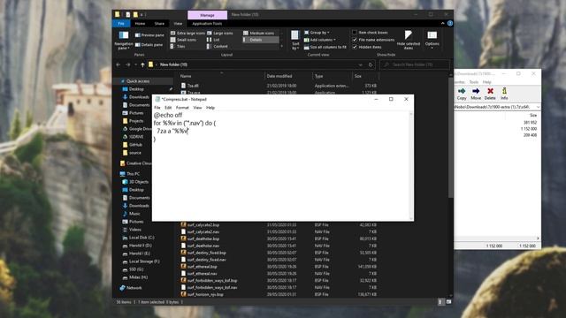Open recent locations dropdown arrow
566x318 pixels.
[135, 64]
